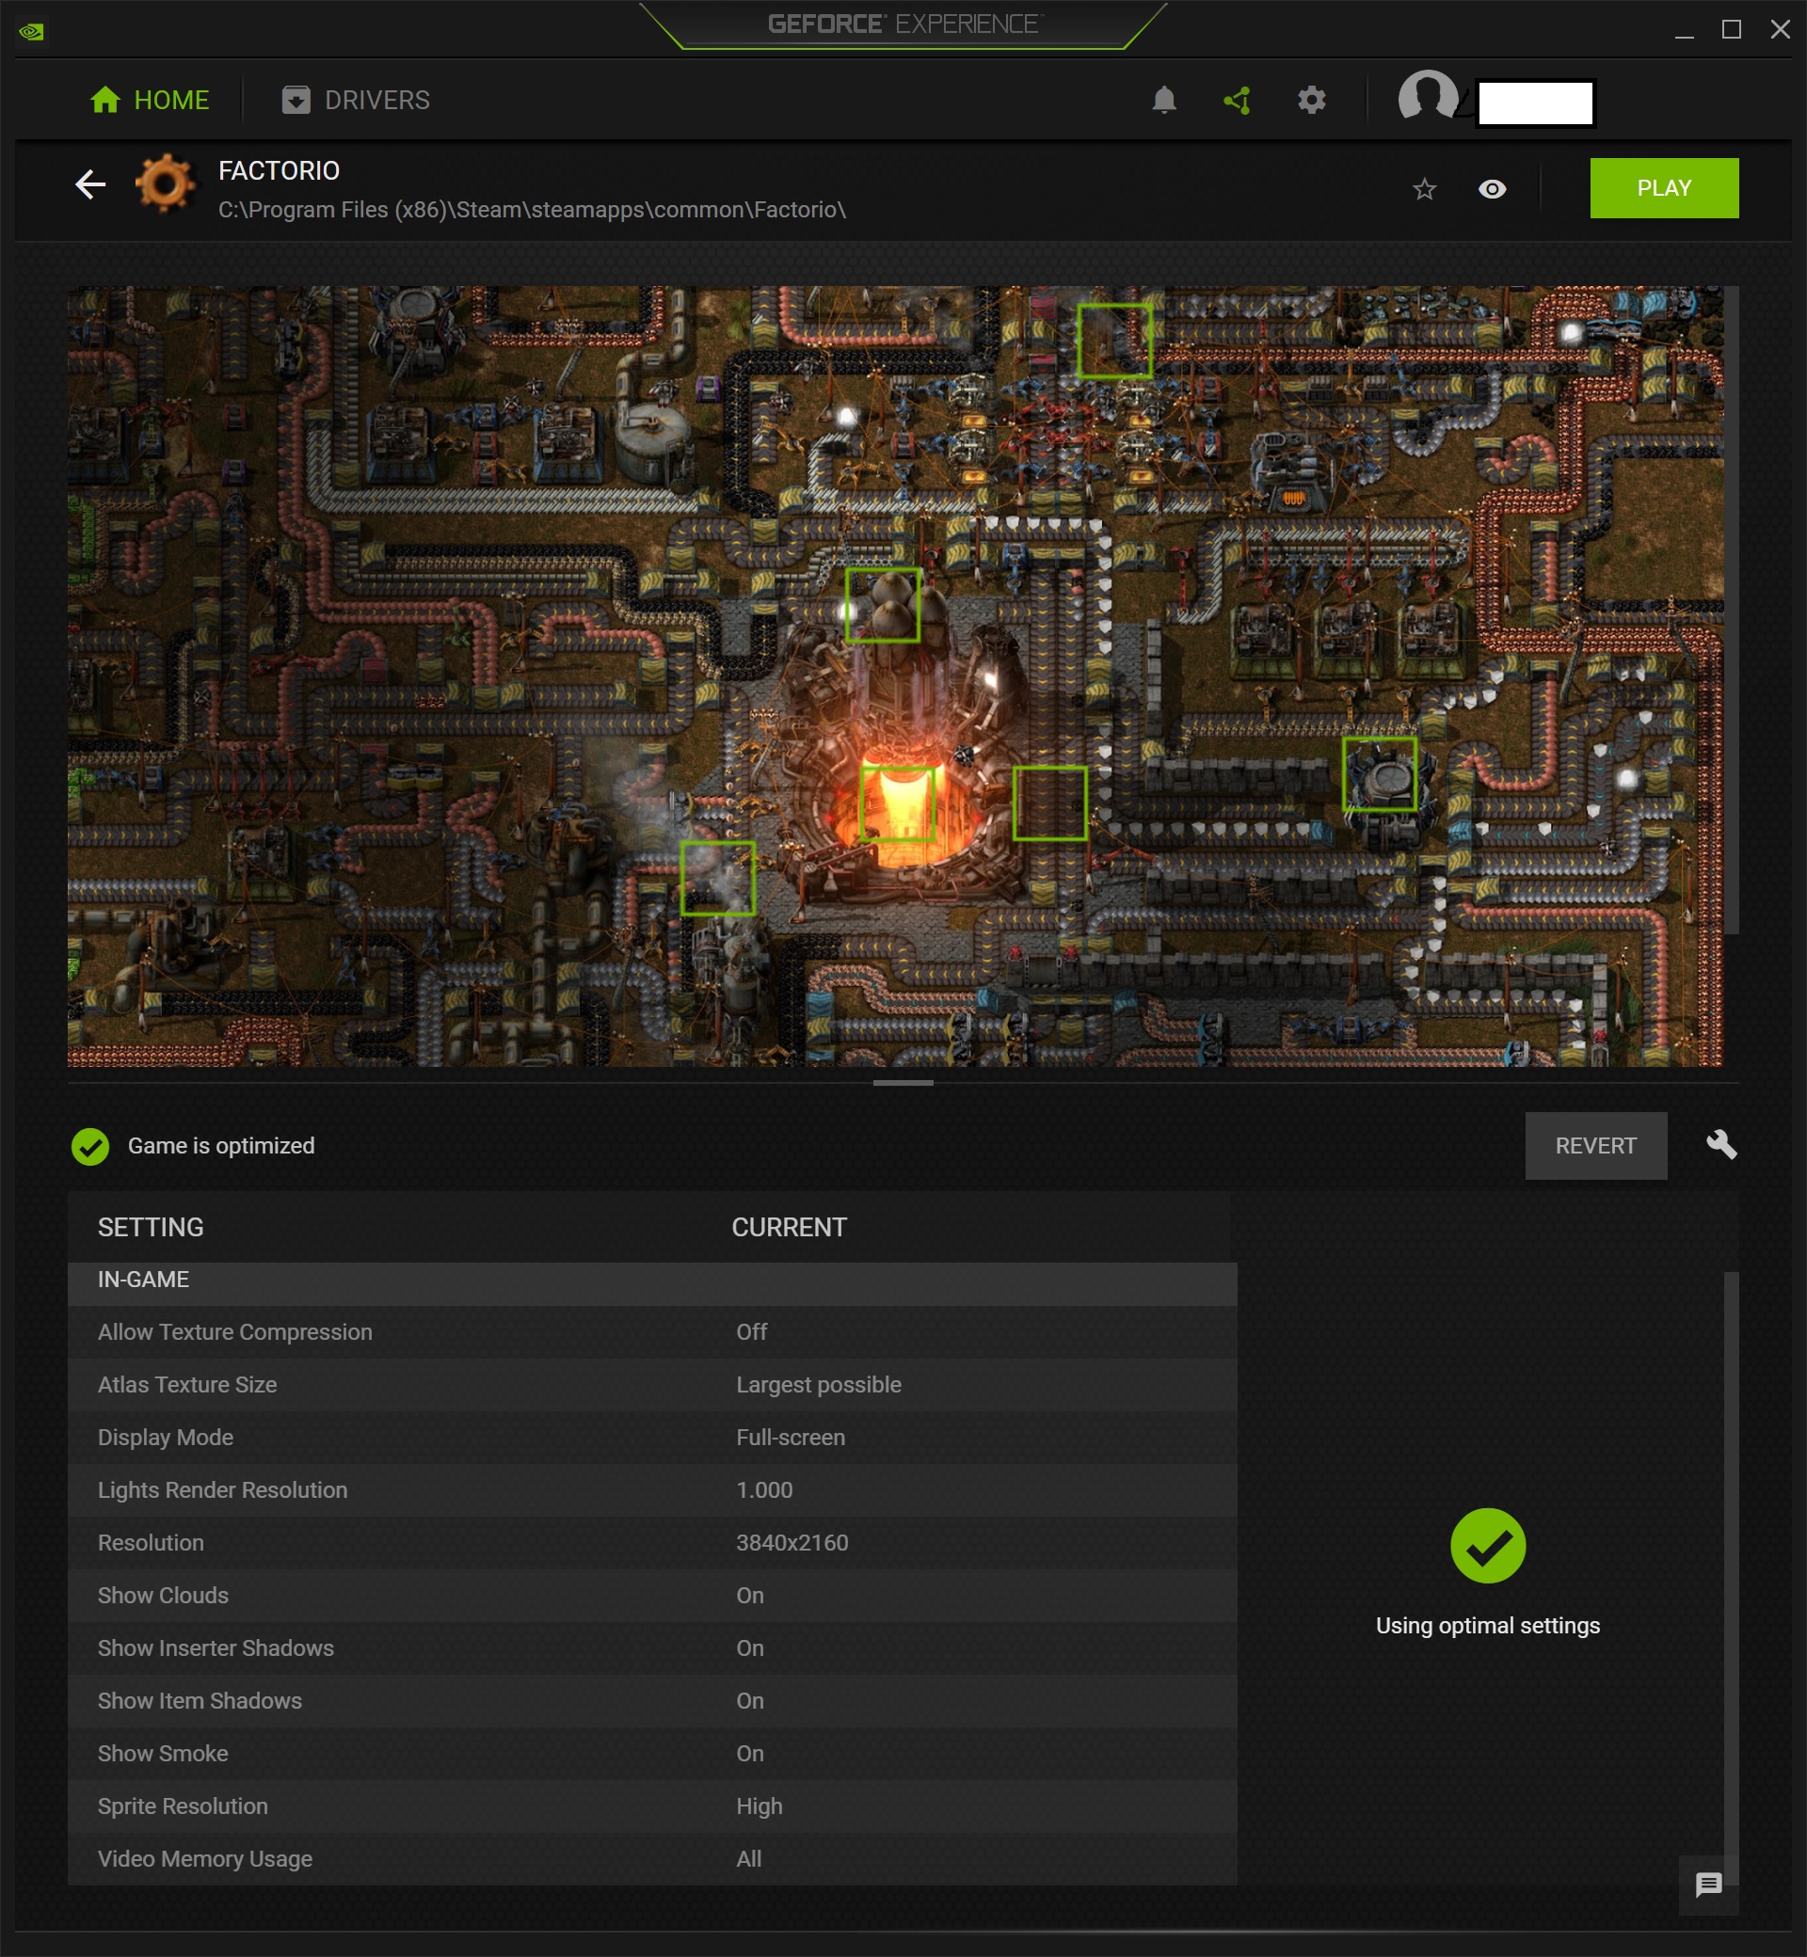Switch to the DRIVERS tab
Screen dimensions: 1807x1957
point(356,100)
